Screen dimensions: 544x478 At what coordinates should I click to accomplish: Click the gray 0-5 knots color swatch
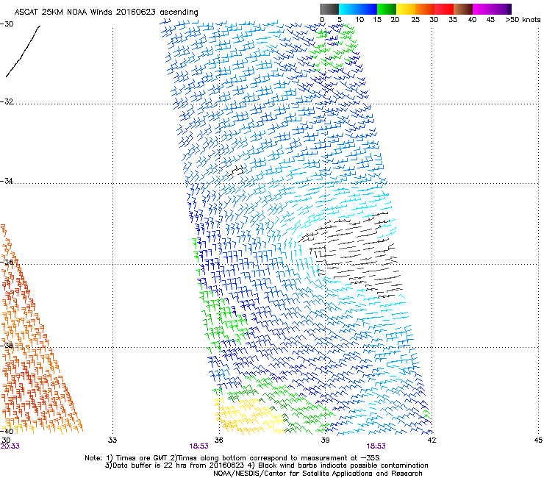click(329, 9)
